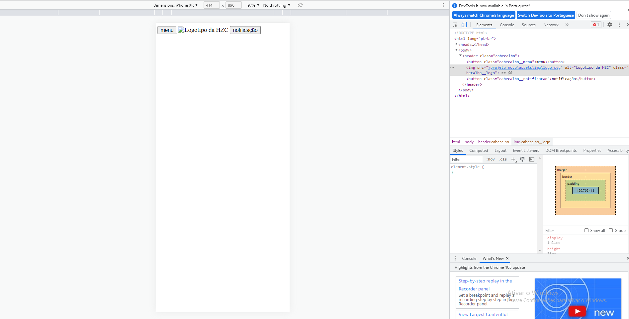Screen dimensions: 629x319
Task: Open View Largest Contentful link
Action: [483, 314]
